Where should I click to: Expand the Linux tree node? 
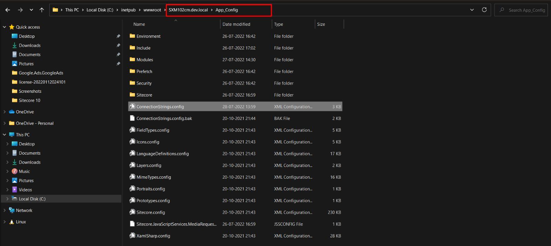tap(4, 222)
